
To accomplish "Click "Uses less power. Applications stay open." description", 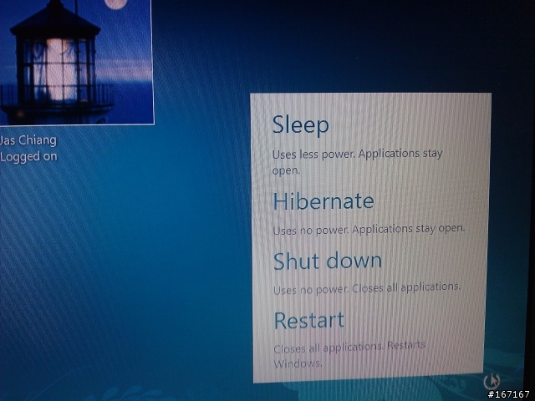I will [x=357, y=161].
